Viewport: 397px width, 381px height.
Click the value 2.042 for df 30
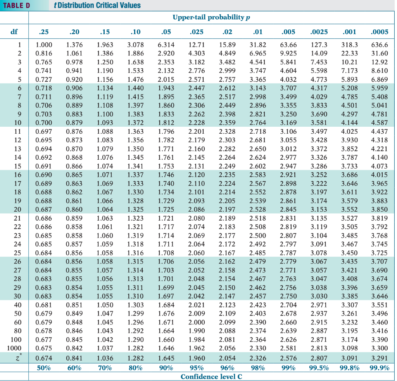(x=197, y=296)
